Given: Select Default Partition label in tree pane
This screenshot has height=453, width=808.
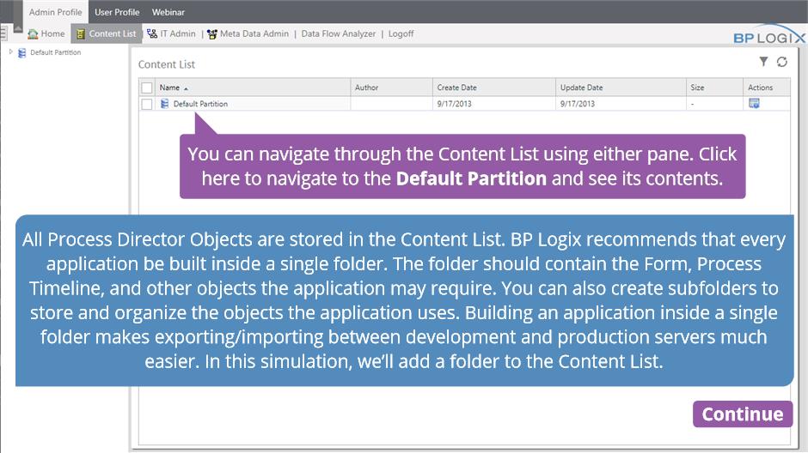Looking at the screenshot, I should coord(56,52).
